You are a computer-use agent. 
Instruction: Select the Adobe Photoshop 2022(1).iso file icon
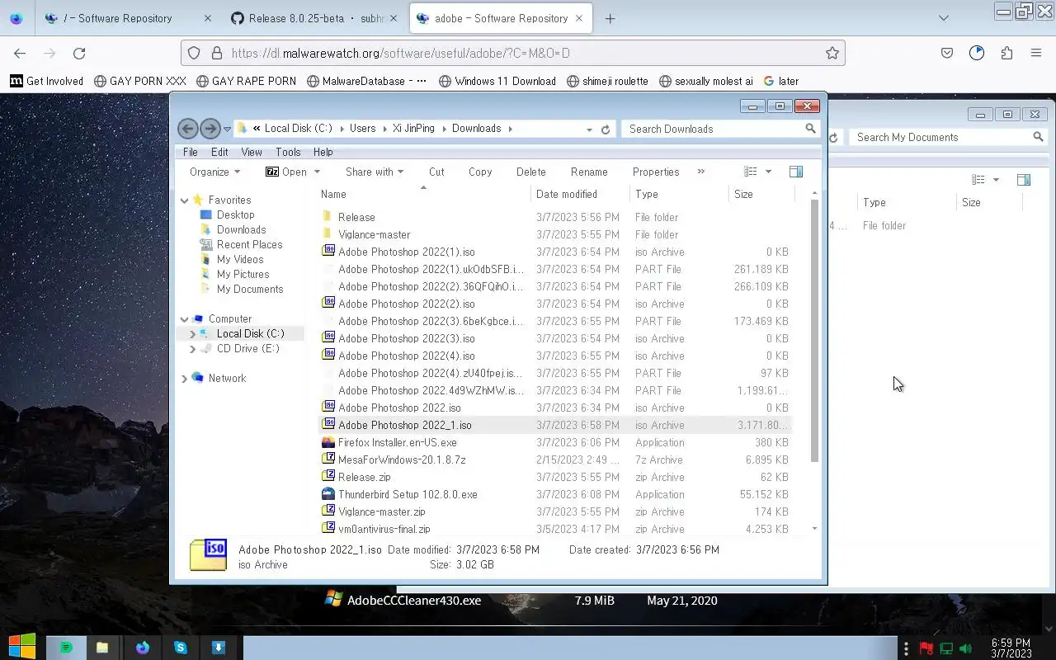click(x=328, y=252)
